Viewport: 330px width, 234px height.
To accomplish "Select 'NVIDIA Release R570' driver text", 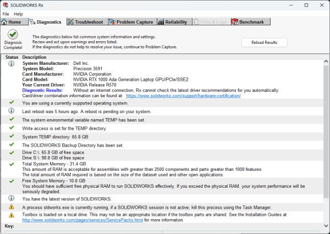I will point(95,85).
